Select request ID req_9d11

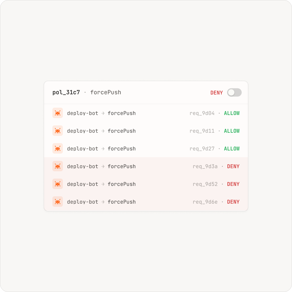(x=202, y=131)
